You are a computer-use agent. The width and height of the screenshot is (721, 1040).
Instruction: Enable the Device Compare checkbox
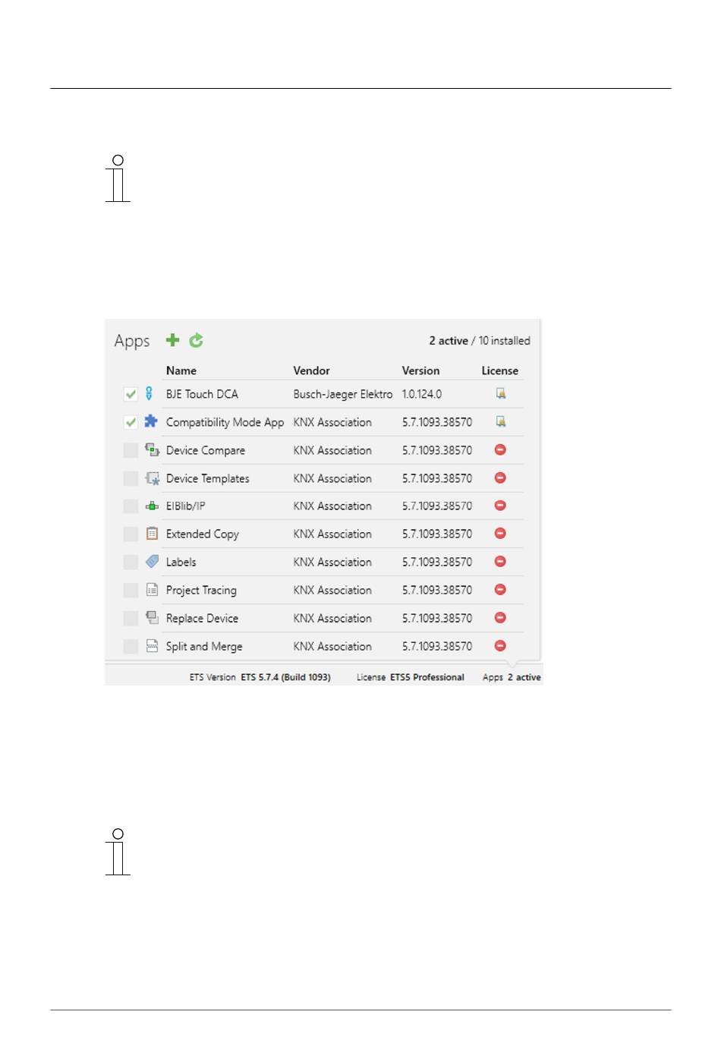click(131, 450)
